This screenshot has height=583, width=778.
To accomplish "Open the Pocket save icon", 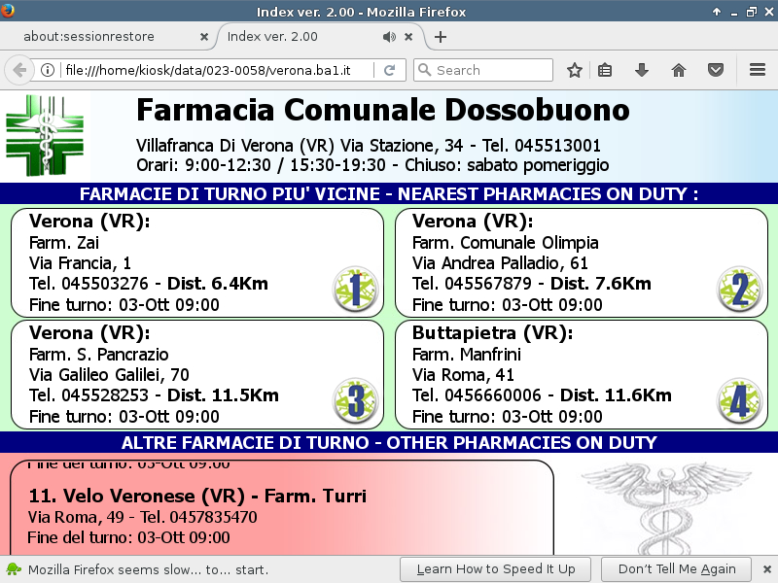I will click(x=715, y=70).
